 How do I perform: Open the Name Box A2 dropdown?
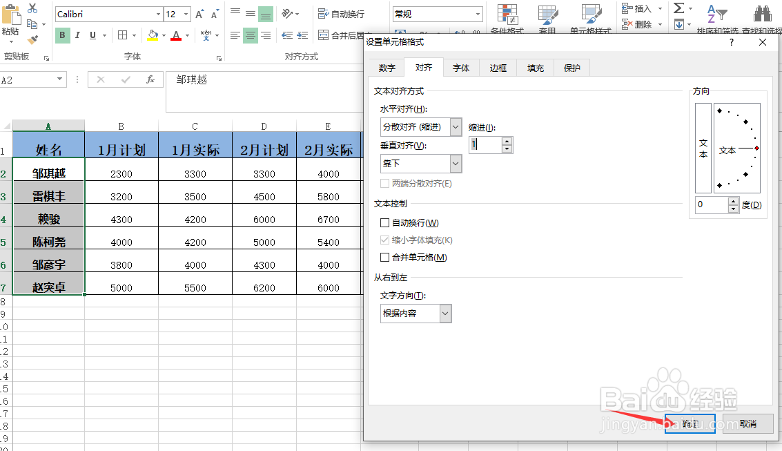(59, 79)
